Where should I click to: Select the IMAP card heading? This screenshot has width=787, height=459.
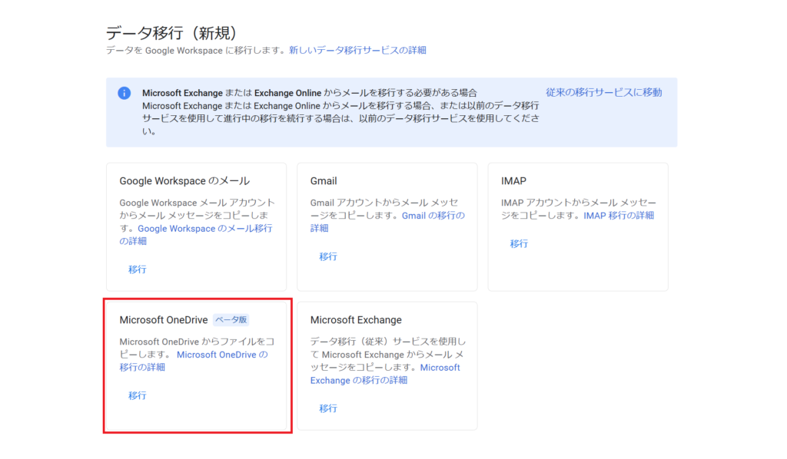513,181
